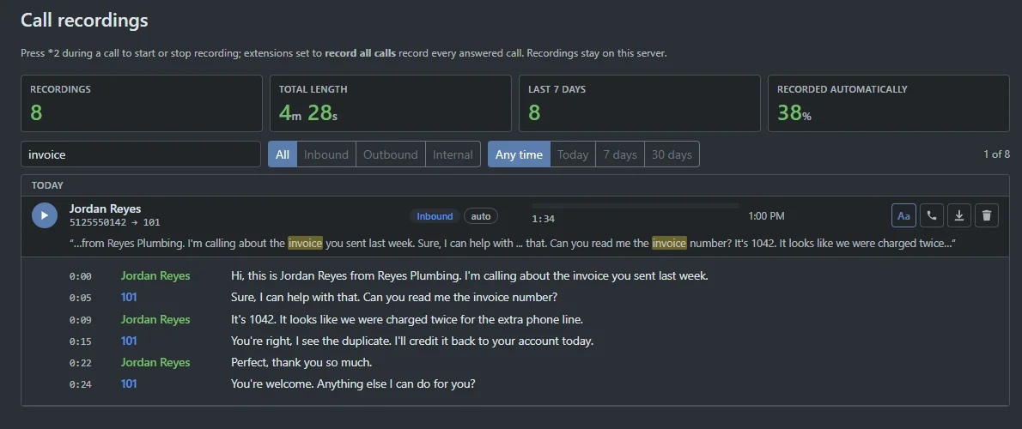
Task: Download the Jordan Reyes recording
Action: pyautogui.click(x=958, y=215)
